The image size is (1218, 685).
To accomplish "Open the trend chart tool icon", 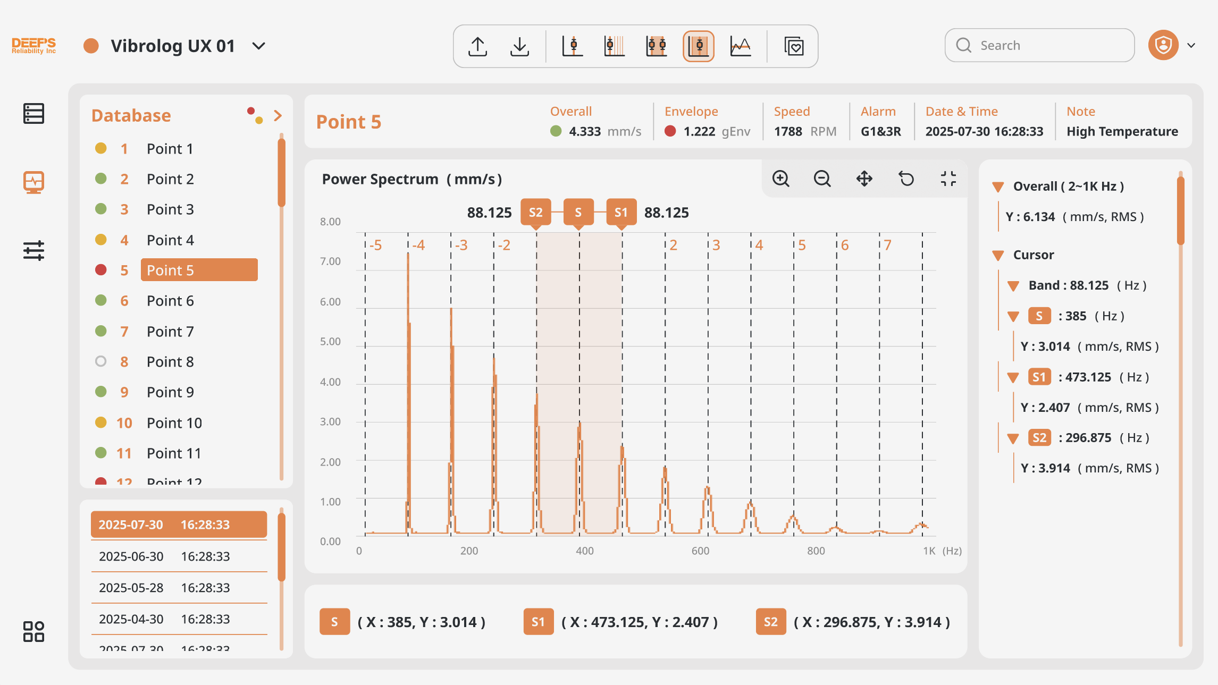I will pos(740,46).
